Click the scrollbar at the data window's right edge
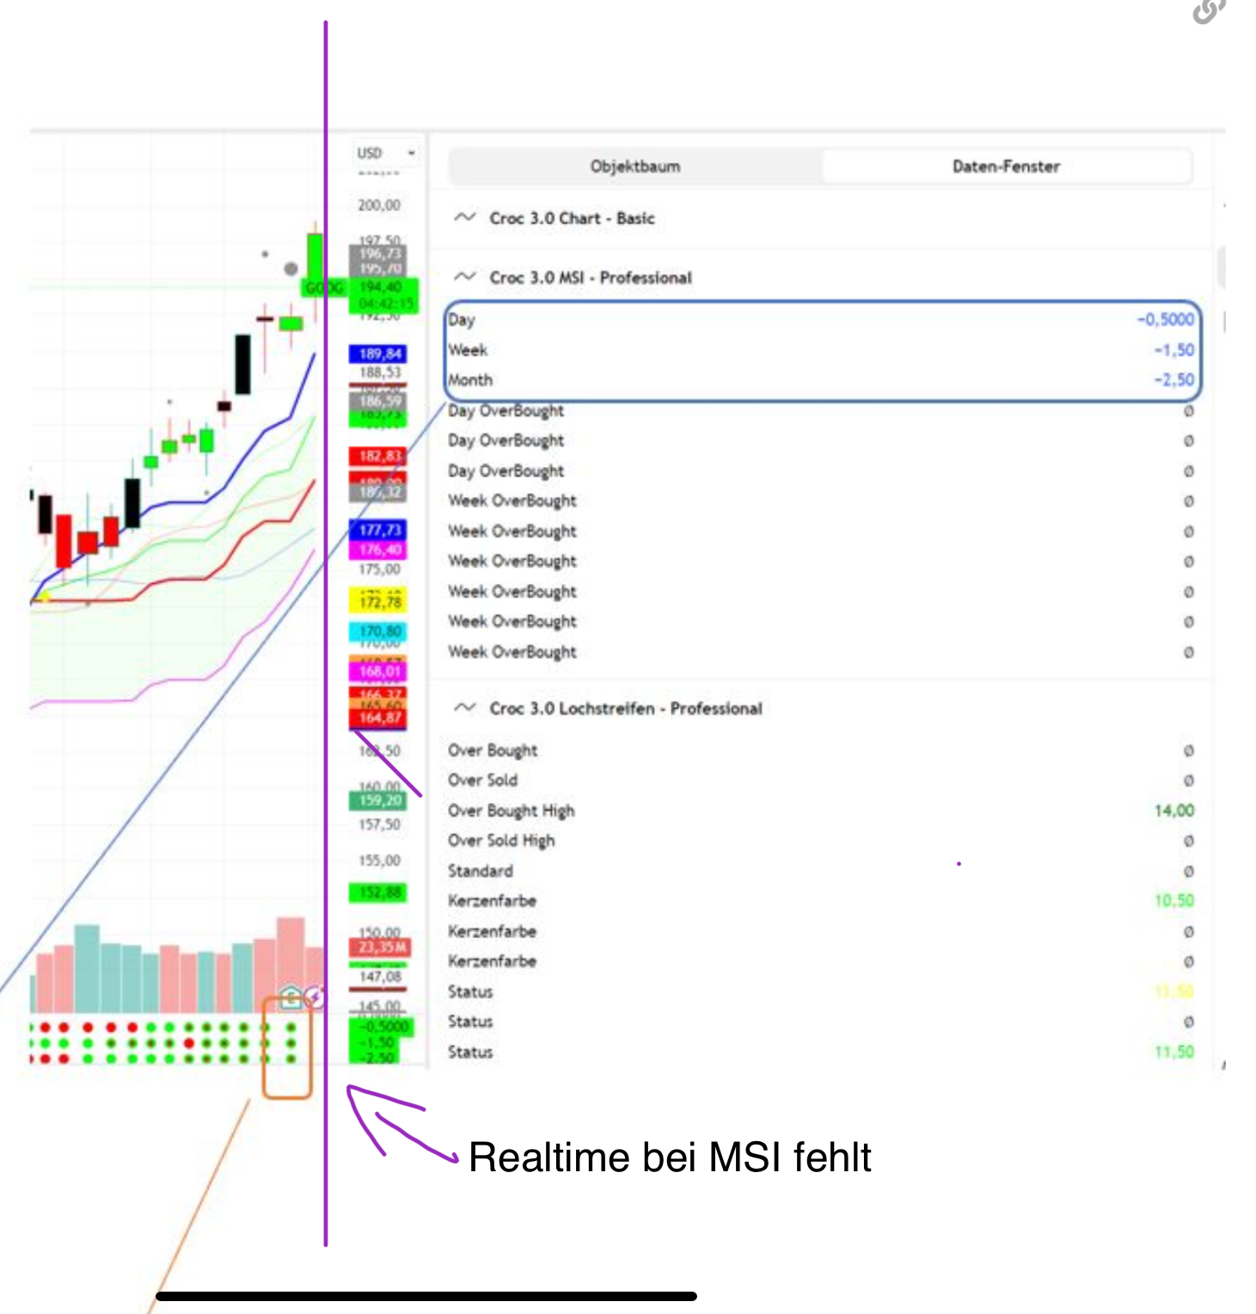The height and width of the screenshot is (1314, 1256). [x=1222, y=267]
